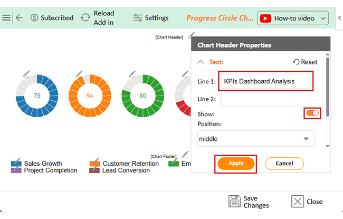The image size is (343, 219).
Task: Click the Sales Growth blue legend swatch
Action: tap(16, 164)
